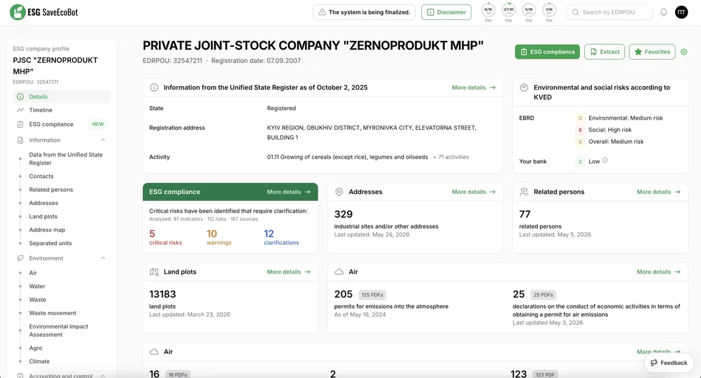Open the settings gear beside Favorites
The width and height of the screenshot is (701, 378).
click(x=684, y=52)
